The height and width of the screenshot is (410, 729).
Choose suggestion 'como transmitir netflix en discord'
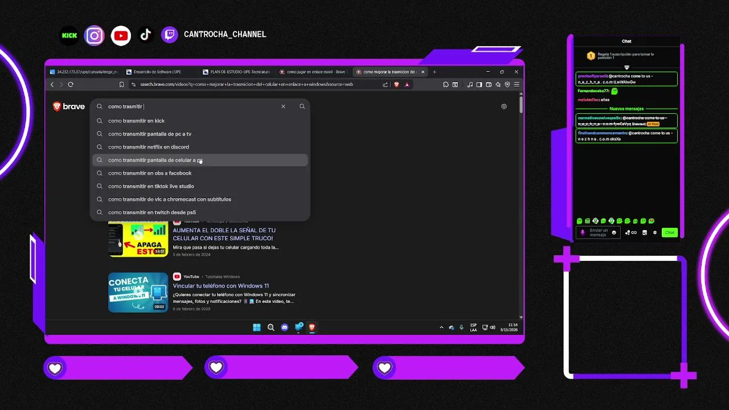pyautogui.click(x=200, y=147)
